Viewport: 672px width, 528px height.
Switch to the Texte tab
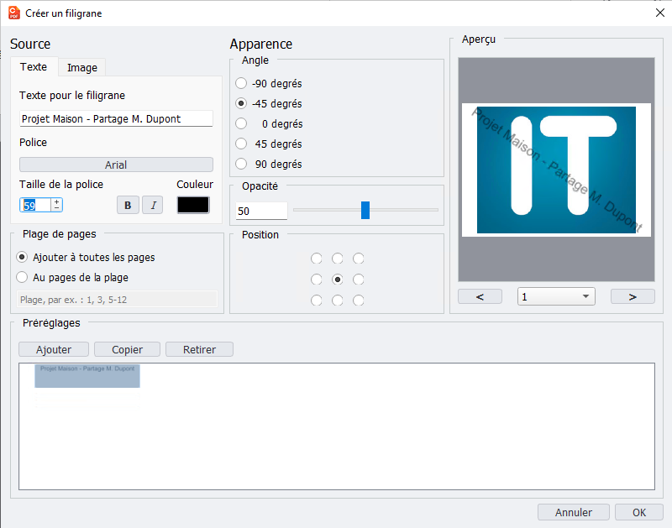pos(34,67)
